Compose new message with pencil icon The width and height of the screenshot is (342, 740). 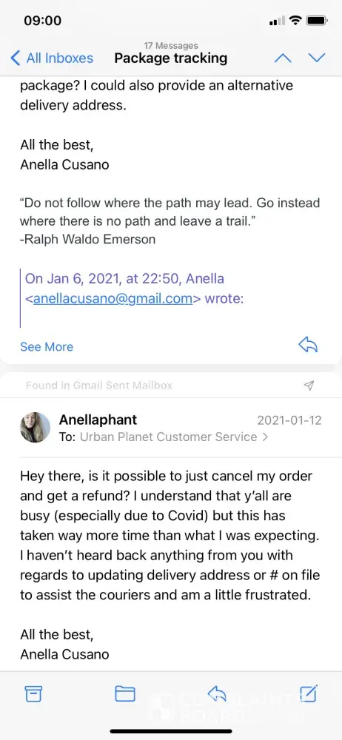(309, 693)
